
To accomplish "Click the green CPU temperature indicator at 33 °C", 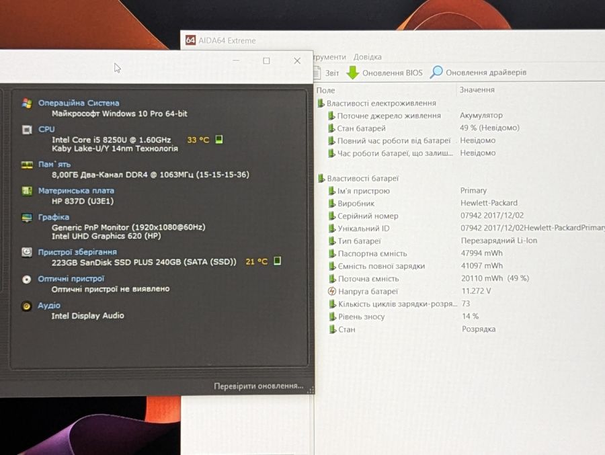I will pos(218,139).
